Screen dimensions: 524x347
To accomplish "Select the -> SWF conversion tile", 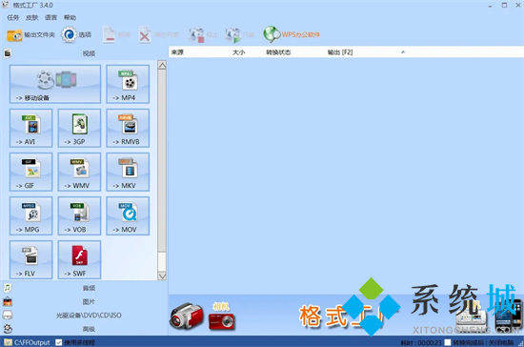I will tap(79, 259).
